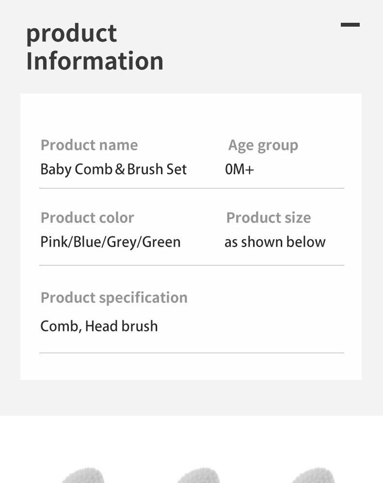Viewport: 383px width, 483px height.
Task: Open the right brush image
Action: [x=312, y=475]
